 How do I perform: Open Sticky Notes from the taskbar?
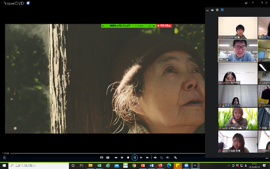178,166
